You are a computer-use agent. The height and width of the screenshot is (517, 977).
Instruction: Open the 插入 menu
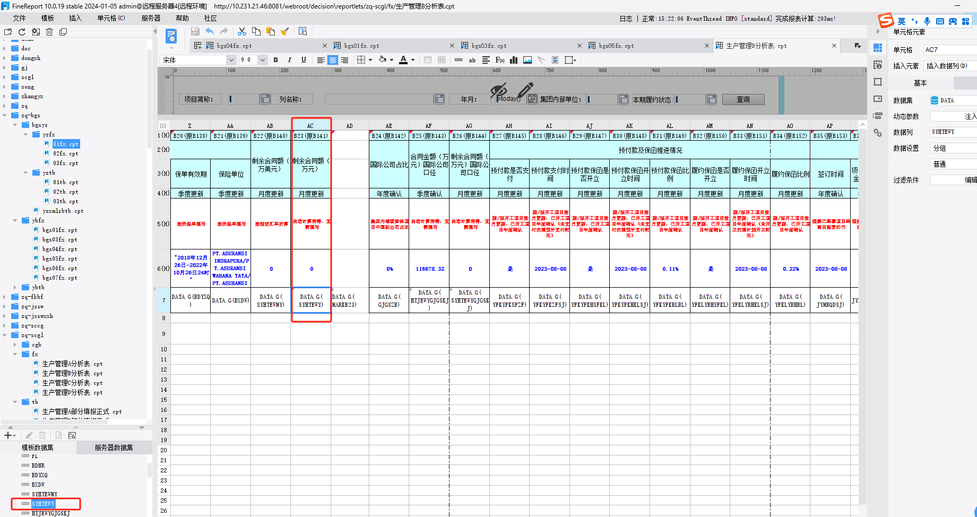[x=75, y=18]
